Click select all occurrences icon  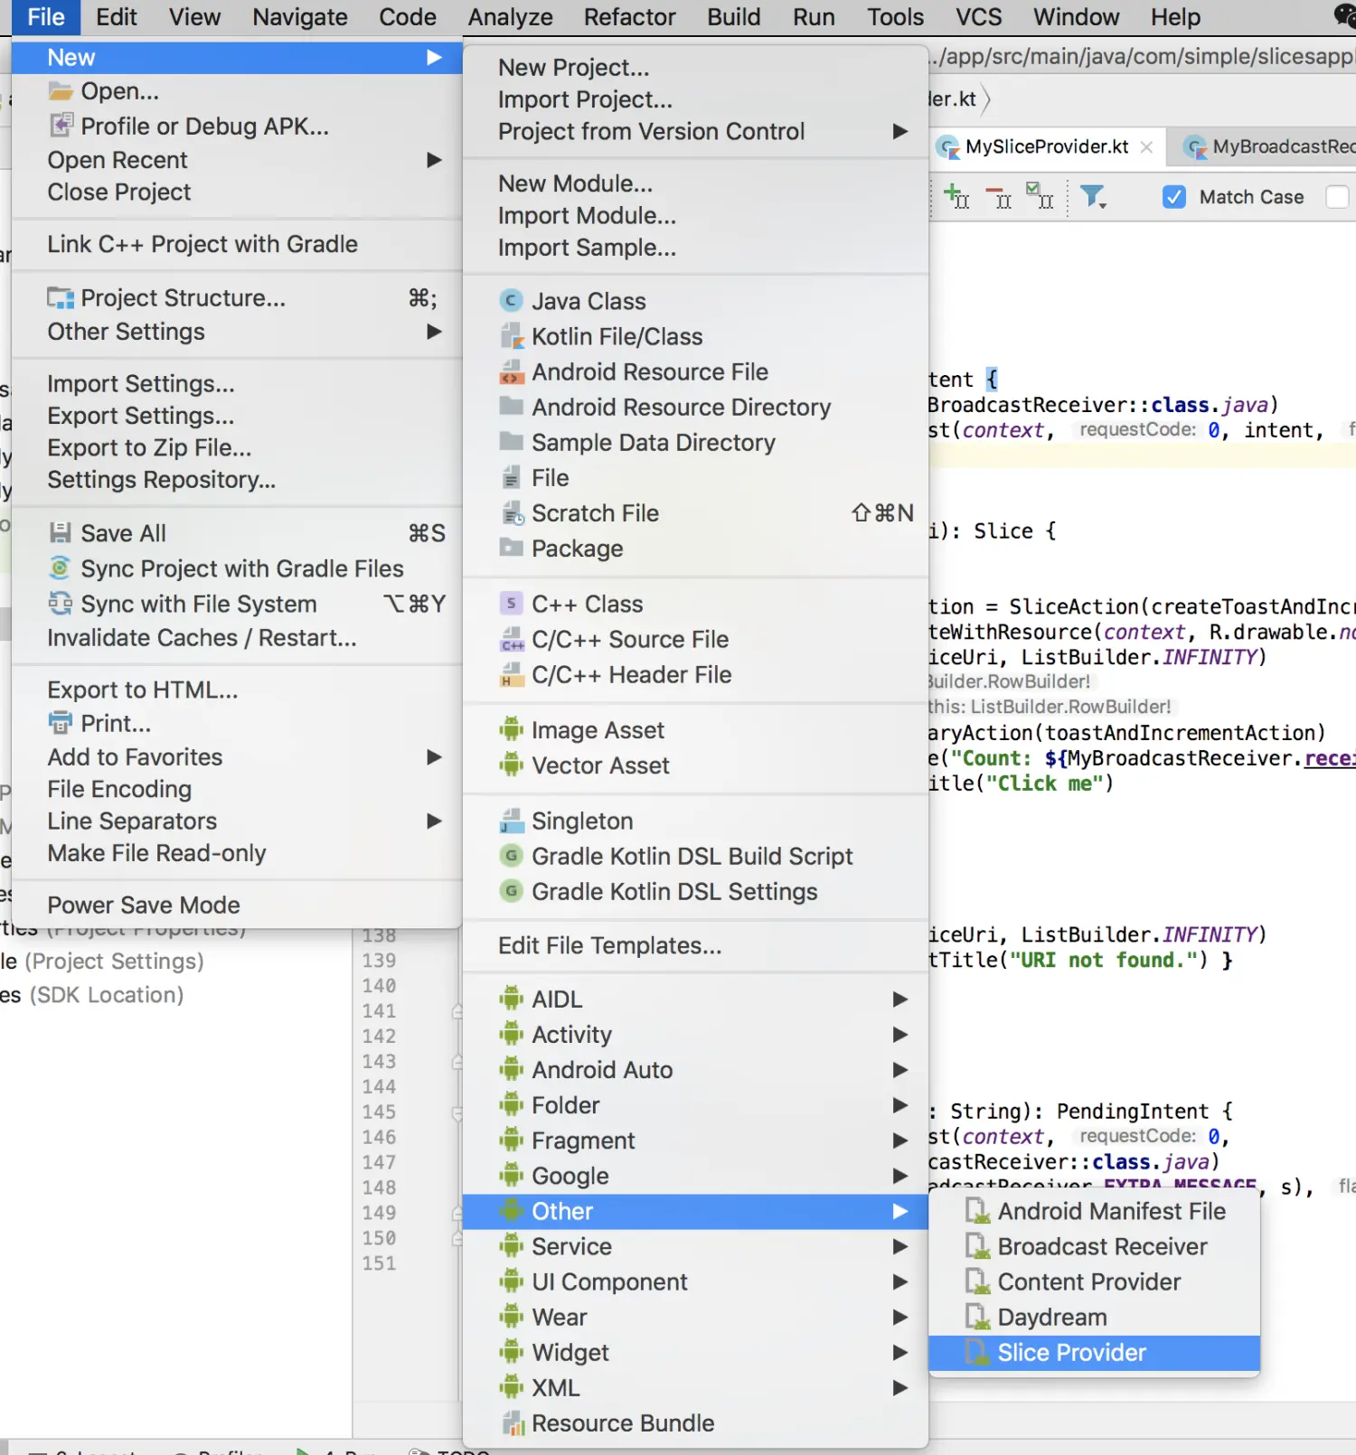(1040, 196)
